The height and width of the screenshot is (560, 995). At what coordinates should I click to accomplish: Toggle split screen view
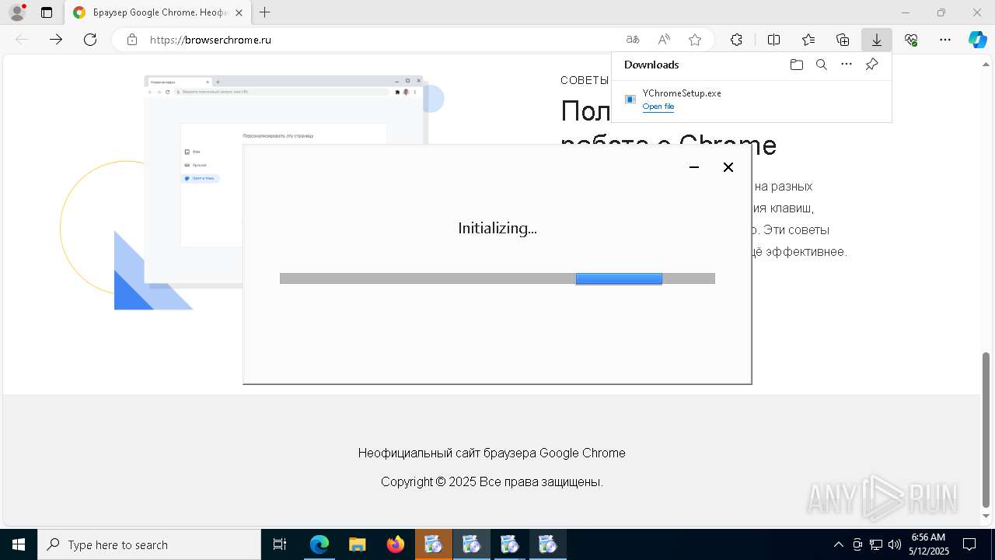tap(773, 40)
